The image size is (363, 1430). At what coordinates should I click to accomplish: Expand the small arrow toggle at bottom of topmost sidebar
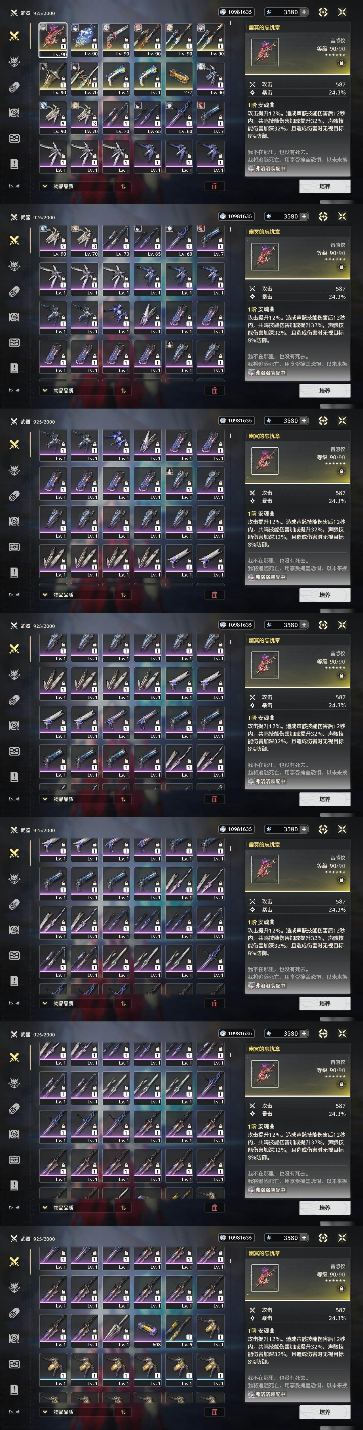14,186
